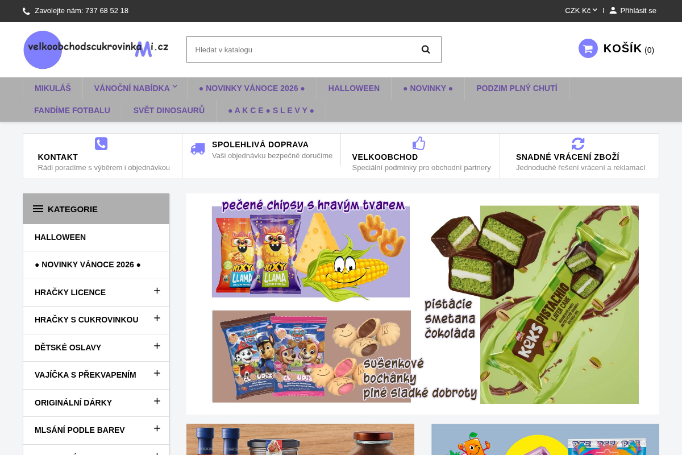Click the user icon beside Přihlásit se
Image resolution: width=682 pixels, height=455 pixels.
coord(613,10)
